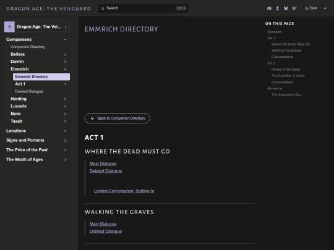Open the Davrin sidebar entry
The height and width of the screenshot is (250, 334).
[x=17, y=62]
